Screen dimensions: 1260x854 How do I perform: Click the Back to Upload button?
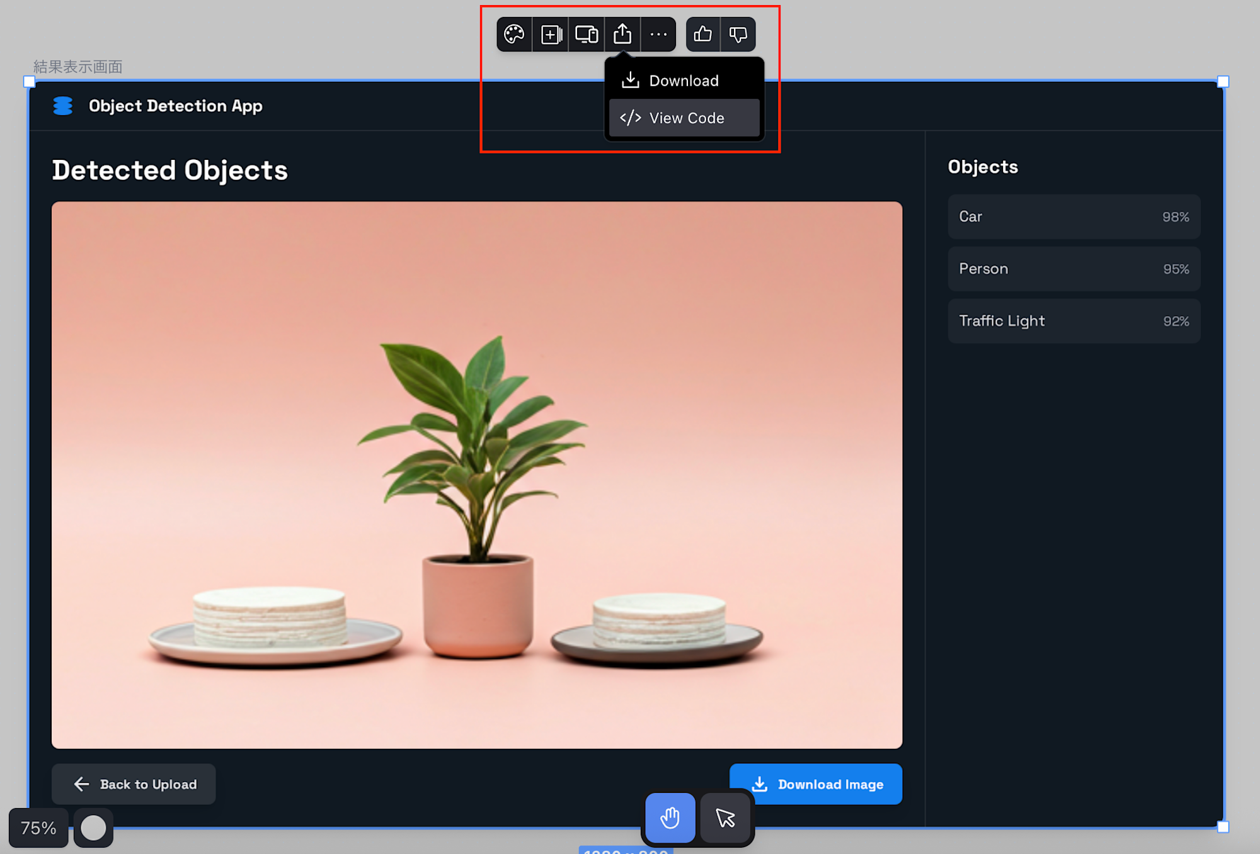click(x=134, y=784)
